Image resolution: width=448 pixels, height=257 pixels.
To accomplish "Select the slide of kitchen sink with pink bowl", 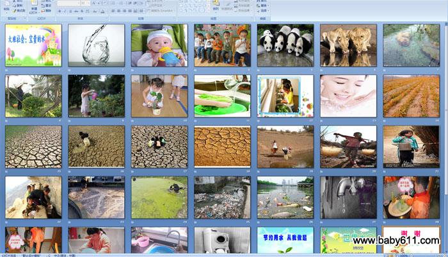I will click(159, 240).
